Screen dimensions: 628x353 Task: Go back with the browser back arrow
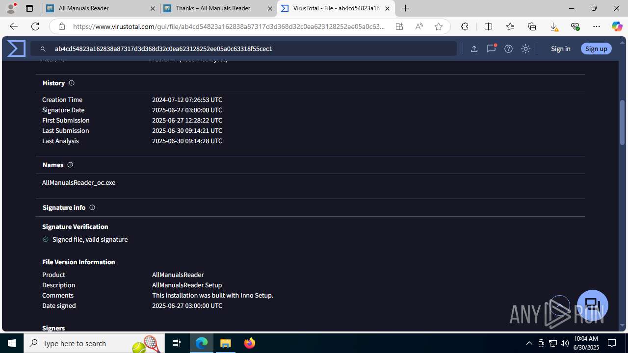pyautogui.click(x=13, y=26)
